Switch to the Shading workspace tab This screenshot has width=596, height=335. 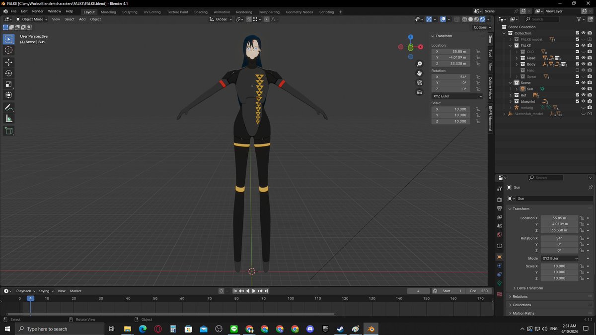pos(201,12)
